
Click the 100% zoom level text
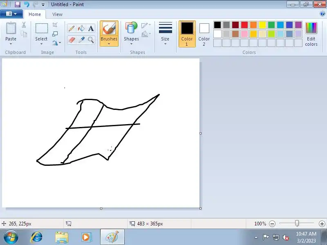[x=260, y=224]
